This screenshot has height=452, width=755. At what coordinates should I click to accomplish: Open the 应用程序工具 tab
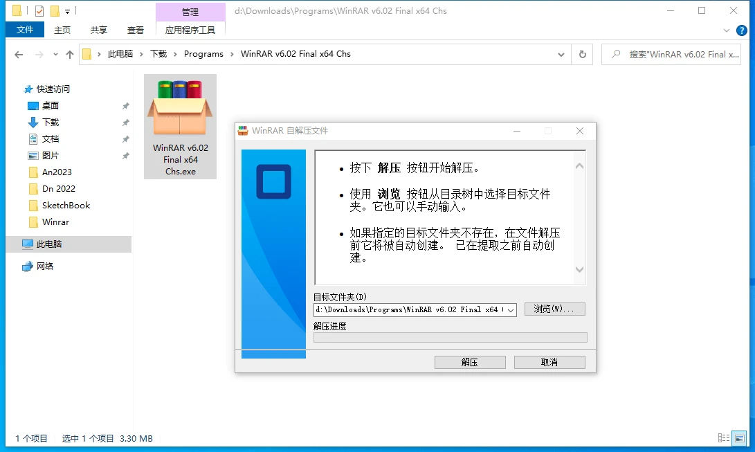[x=190, y=30]
